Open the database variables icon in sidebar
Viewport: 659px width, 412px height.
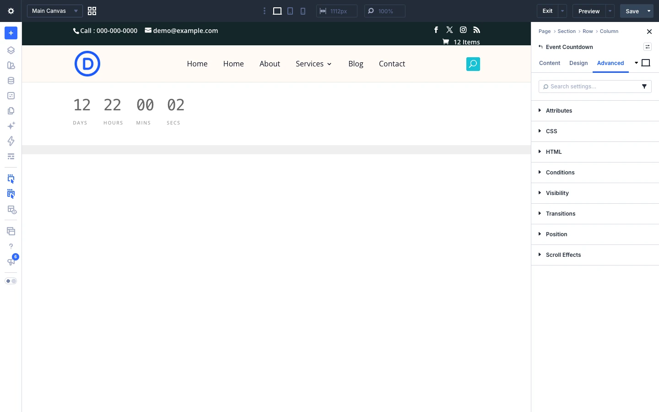pos(11,81)
